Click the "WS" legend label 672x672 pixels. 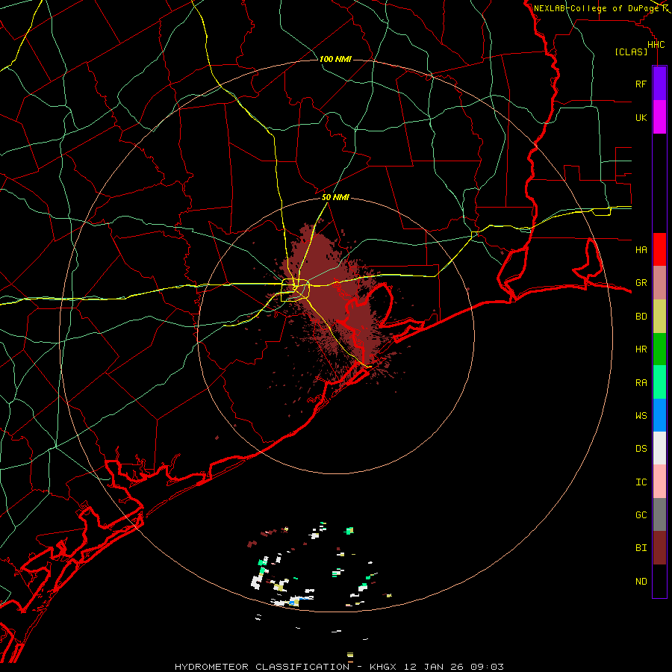click(641, 415)
